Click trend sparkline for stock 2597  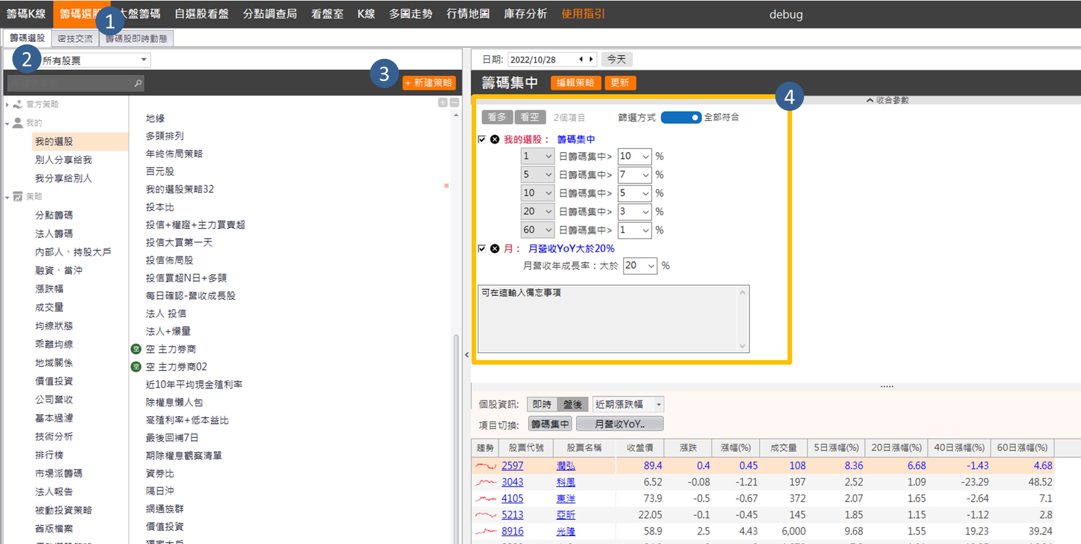tap(486, 466)
